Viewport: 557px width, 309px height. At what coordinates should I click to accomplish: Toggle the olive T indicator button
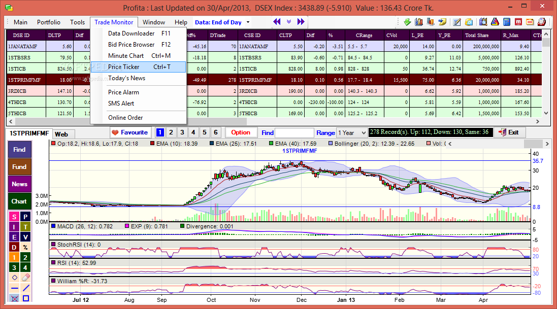pyautogui.click(x=25, y=227)
